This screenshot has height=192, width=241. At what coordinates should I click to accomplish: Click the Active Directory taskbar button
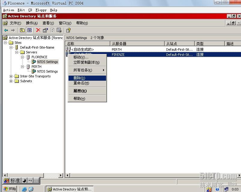pos(70,189)
